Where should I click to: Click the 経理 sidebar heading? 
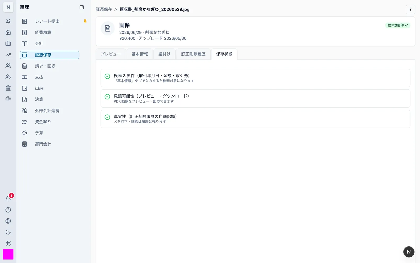(x=24, y=7)
